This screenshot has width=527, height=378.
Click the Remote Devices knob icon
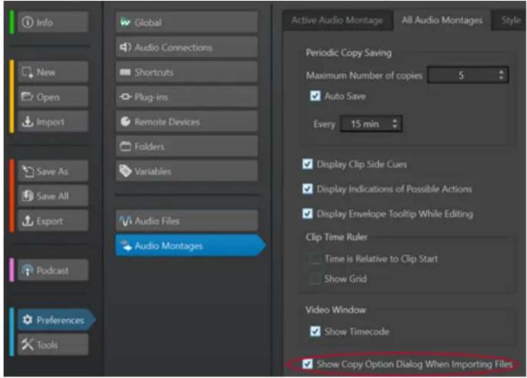point(125,122)
